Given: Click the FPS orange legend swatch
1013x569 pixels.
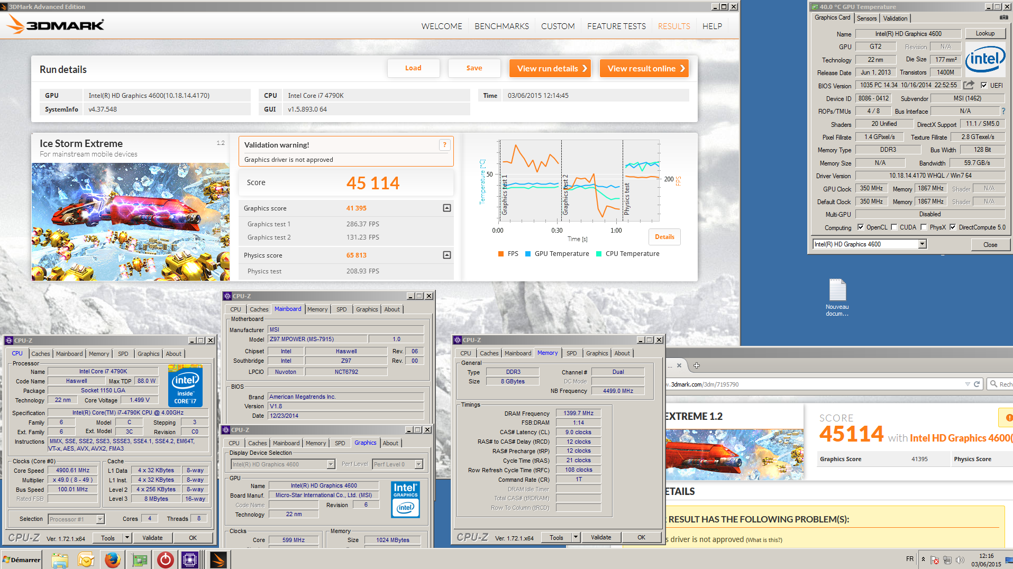Looking at the screenshot, I should click(x=500, y=254).
